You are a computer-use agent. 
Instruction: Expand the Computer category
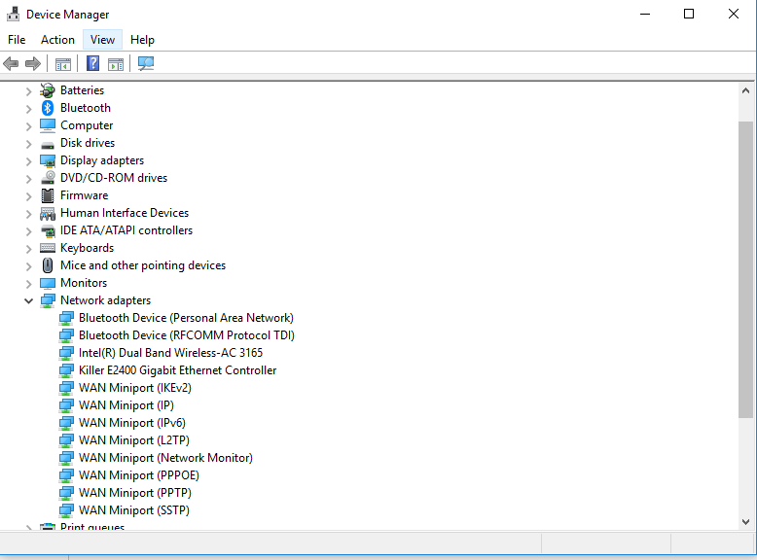pyautogui.click(x=28, y=125)
